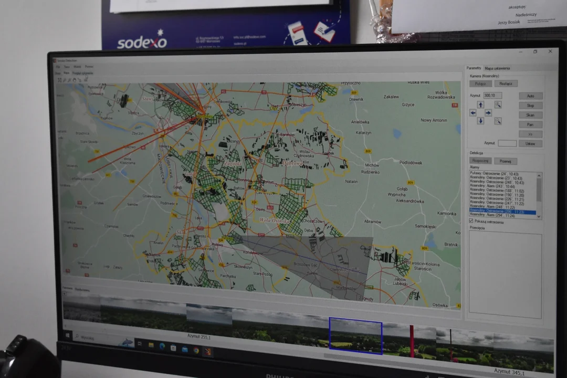This screenshot has height=378, width=567.
Task: Click the Ustaw button
Action: click(530, 144)
